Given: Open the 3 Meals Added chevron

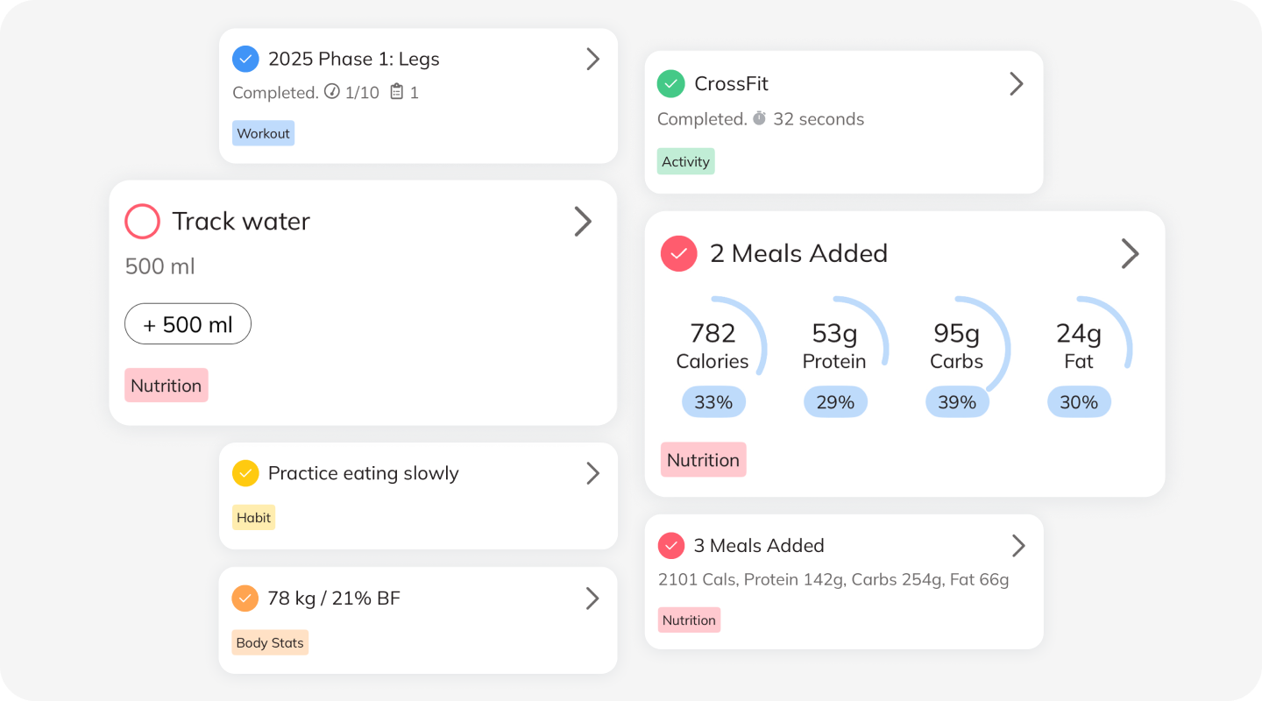Looking at the screenshot, I should click(1018, 546).
